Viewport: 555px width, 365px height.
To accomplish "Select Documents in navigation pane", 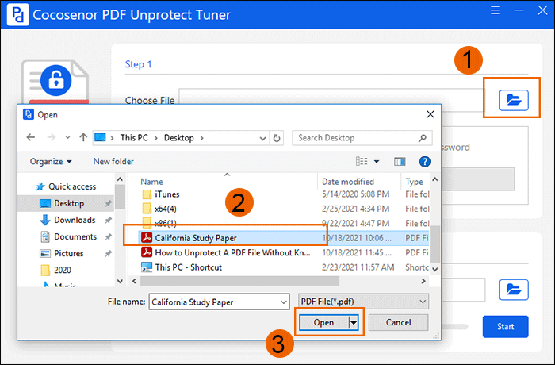I will click(68, 236).
